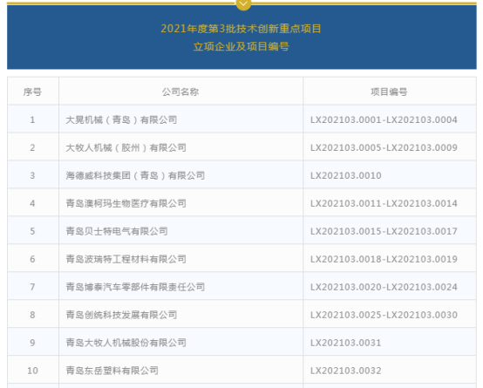Select the 公司名称 column header
This screenshot has height=388, width=483.
click(x=180, y=92)
